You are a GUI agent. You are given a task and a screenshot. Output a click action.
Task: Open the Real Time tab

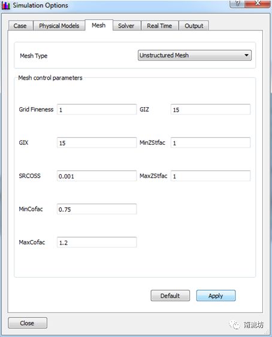click(x=159, y=26)
